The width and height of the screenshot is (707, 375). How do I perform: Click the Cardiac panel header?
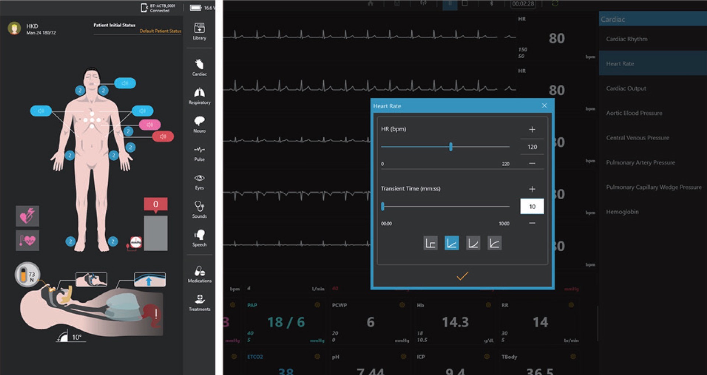653,19
